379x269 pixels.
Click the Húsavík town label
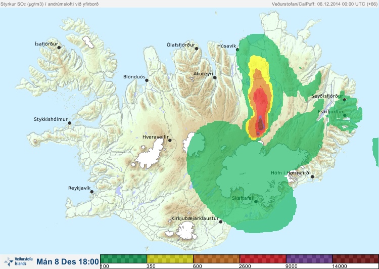227,46
